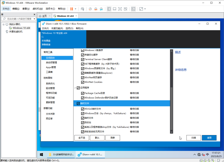224x162 pixels.
Task: Open Dism++ 恢复功能(R) menu
Action: tap(57, 28)
